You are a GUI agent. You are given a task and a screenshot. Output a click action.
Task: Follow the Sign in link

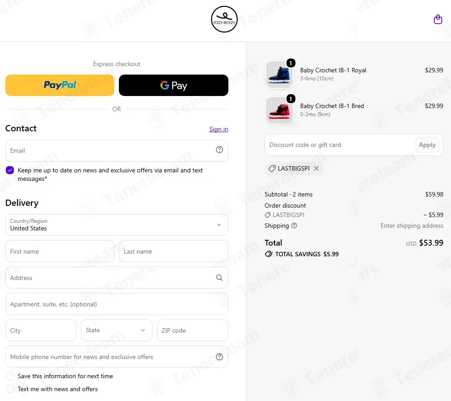219,129
